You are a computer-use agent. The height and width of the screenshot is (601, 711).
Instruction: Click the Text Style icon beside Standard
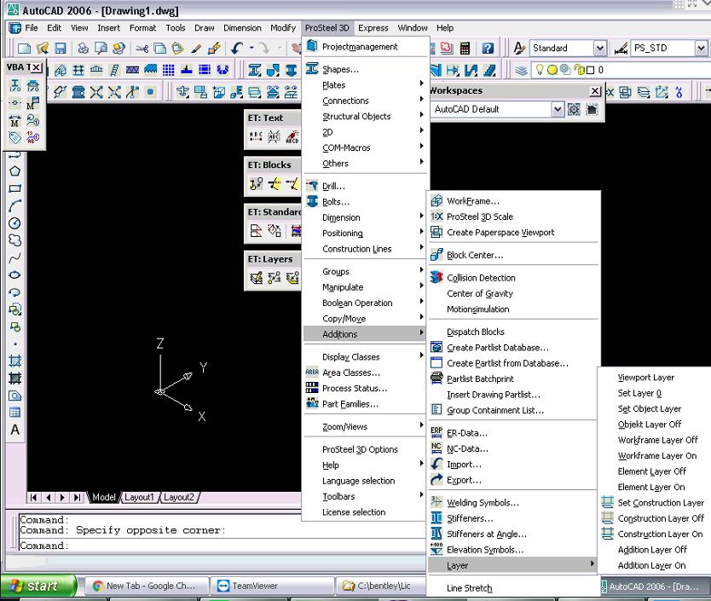click(x=518, y=48)
